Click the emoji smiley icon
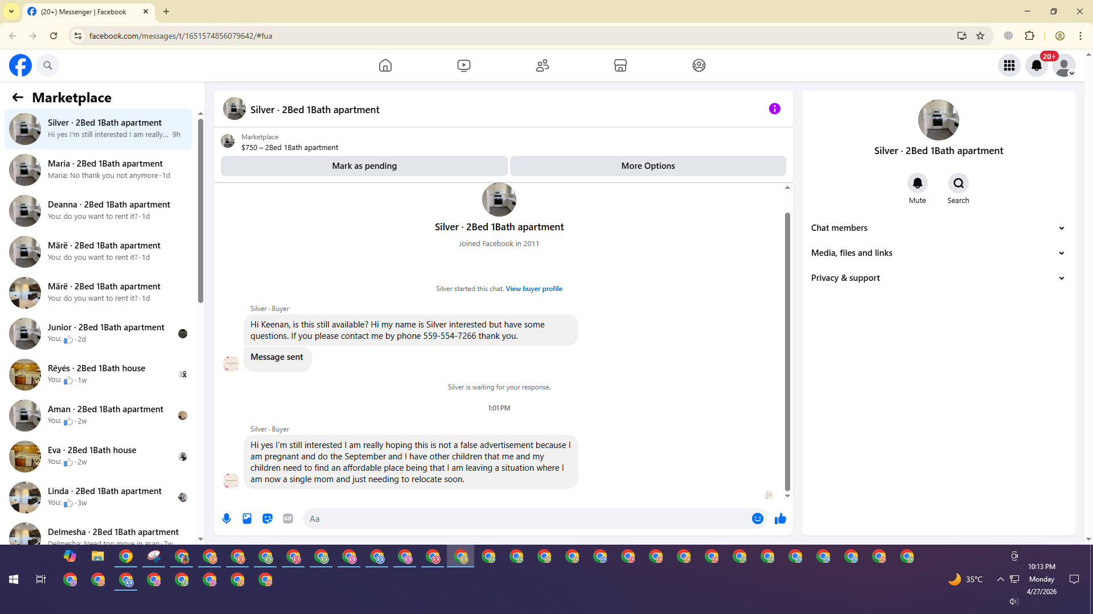 tap(757, 518)
